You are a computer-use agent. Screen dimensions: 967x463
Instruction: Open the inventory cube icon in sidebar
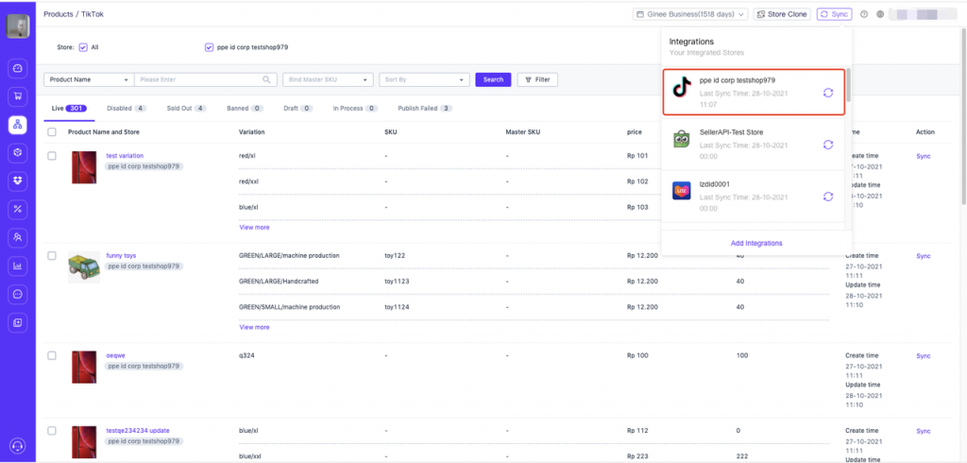[17, 152]
